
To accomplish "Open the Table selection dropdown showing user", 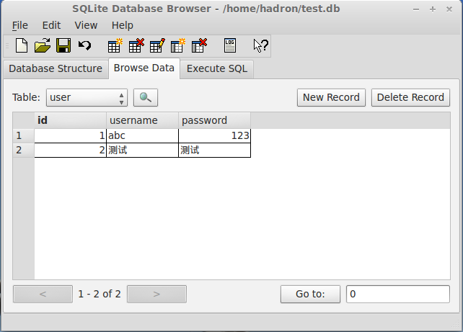I will point(87,97).
